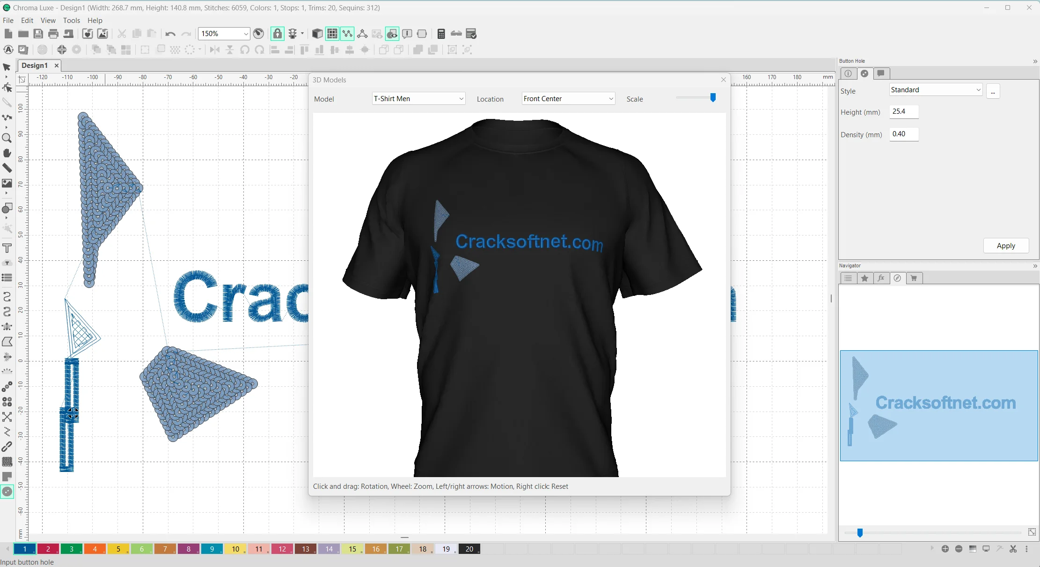Image resolution: width=1040 pixels, height=567 pixels.
Task: Click the Navigator design preview thumbnail
Action: click(x=939, y=405)
